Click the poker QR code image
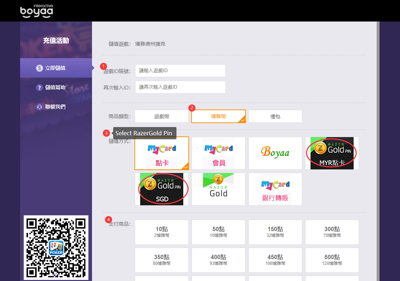This screenshot has width=400, height=281. (56, 248)
